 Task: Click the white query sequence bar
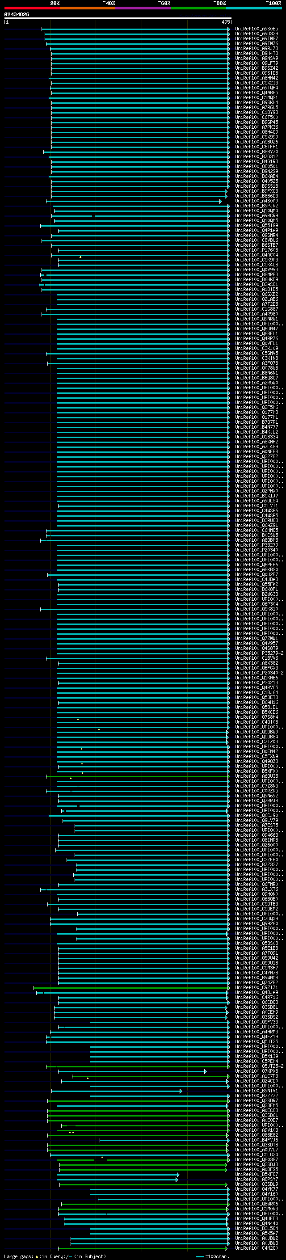(x=118, y=19)
